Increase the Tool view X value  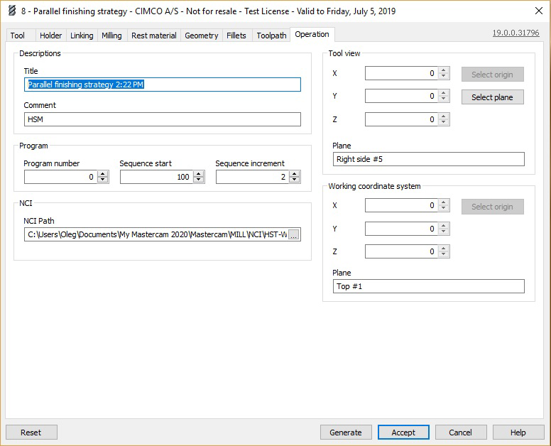tap(444, 70)
